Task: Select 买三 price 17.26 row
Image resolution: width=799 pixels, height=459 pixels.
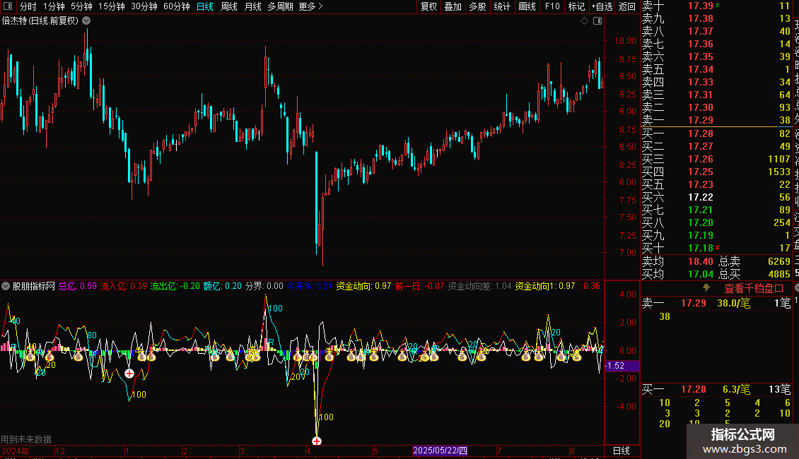Action: click(x=716, y=159)
